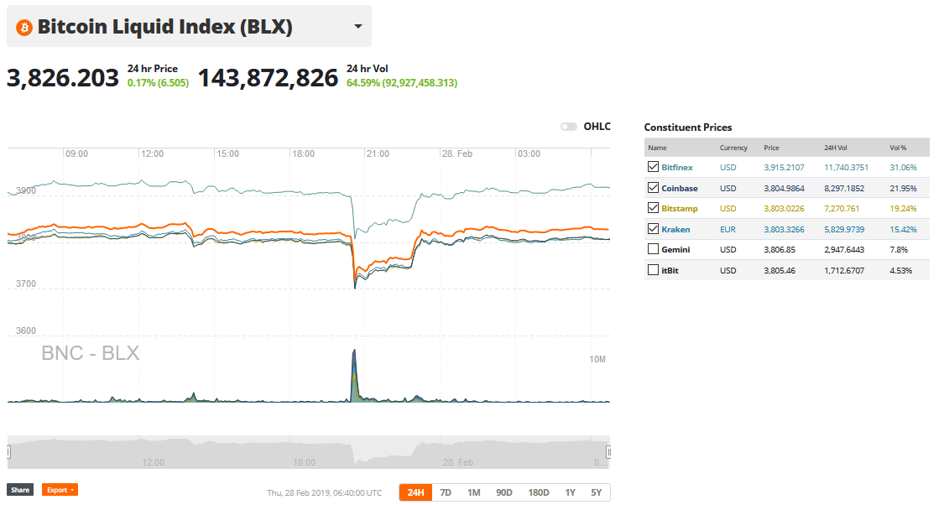Select the 180D time range tab
The width and height of the screenshot is (944, 505).
pos(538,492)
